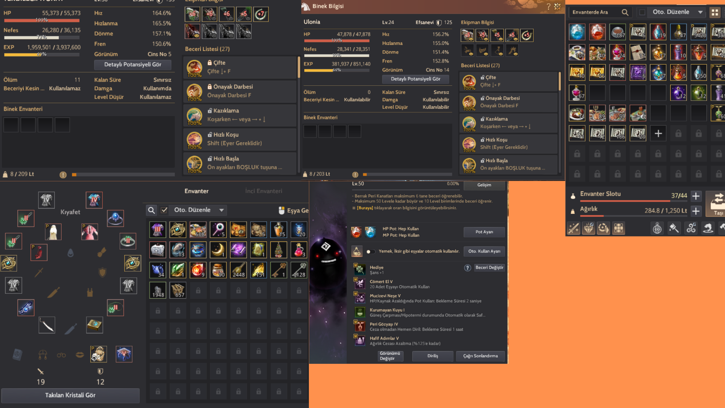This screenshot has width=725, height=408.
Task: Click the Çifte skill icon in mount info
Action: (x=469, y=81)
